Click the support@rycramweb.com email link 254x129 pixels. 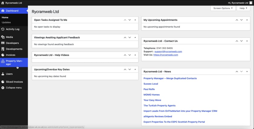pyautogui.click(x=168, y=52)
